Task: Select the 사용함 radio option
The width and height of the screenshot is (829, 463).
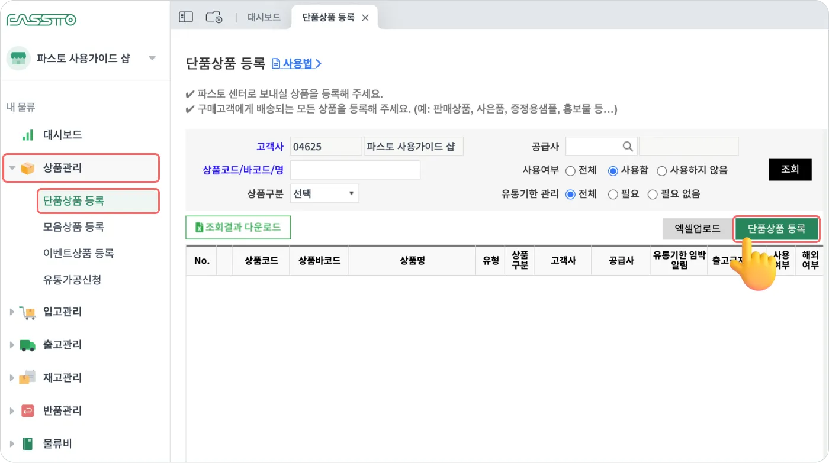Action: pos(613,171)
